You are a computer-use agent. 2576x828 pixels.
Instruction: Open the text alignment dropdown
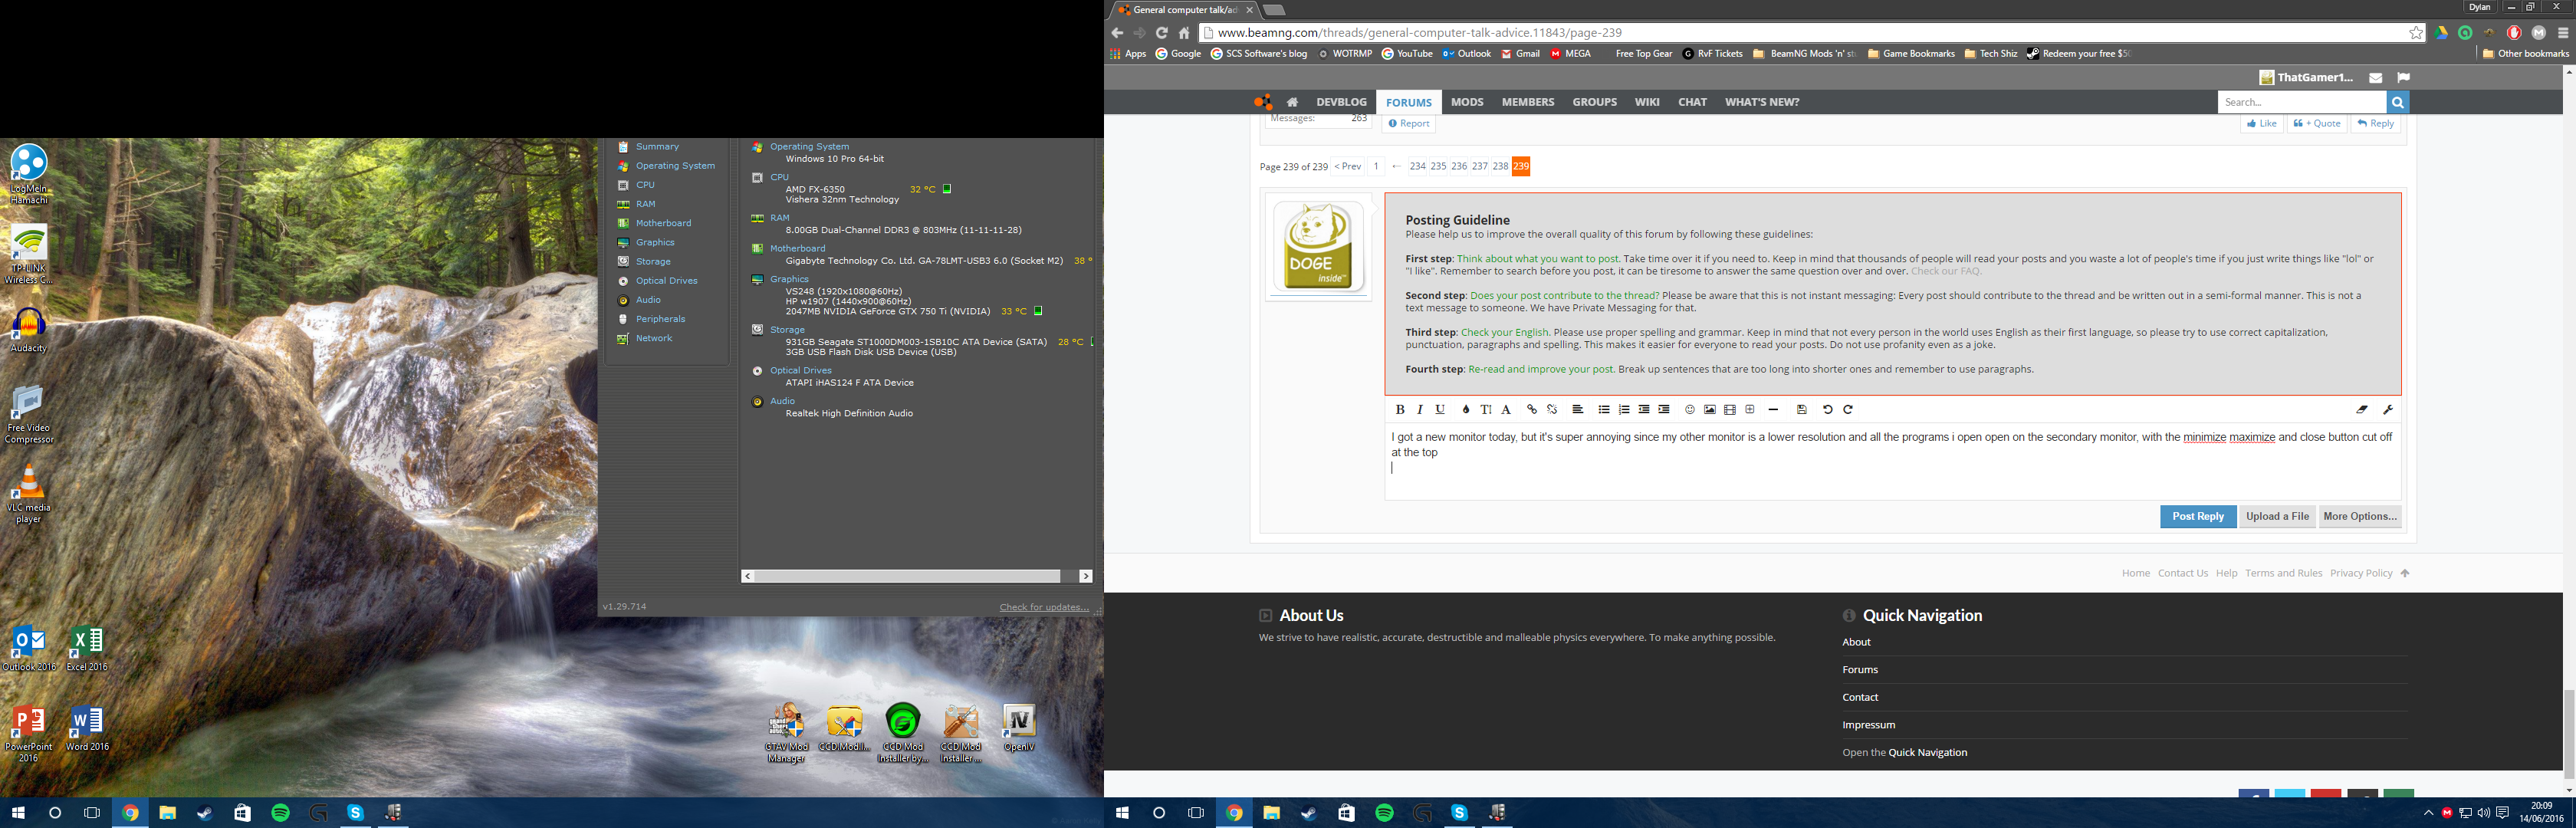[x=1577, y=409]
